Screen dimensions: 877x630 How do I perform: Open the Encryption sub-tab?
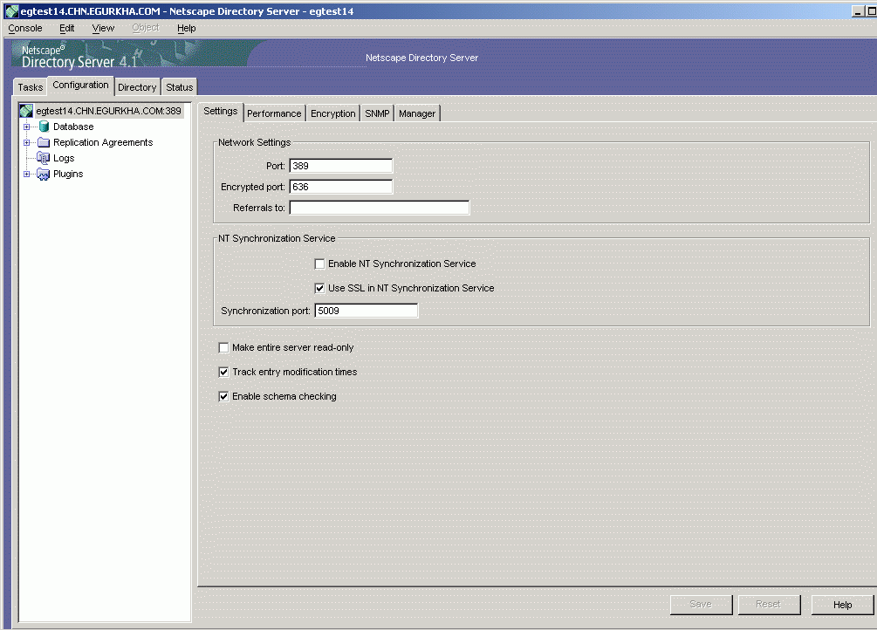click(333, 113)
